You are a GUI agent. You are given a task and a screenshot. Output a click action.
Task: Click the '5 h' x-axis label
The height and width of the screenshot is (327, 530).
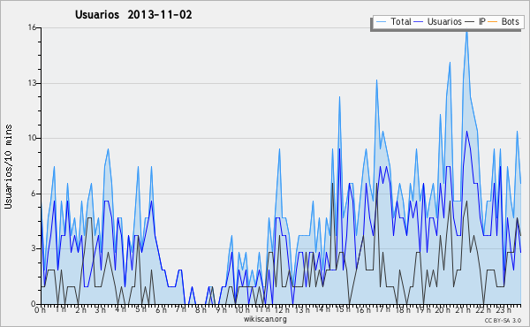click(140, 309)
